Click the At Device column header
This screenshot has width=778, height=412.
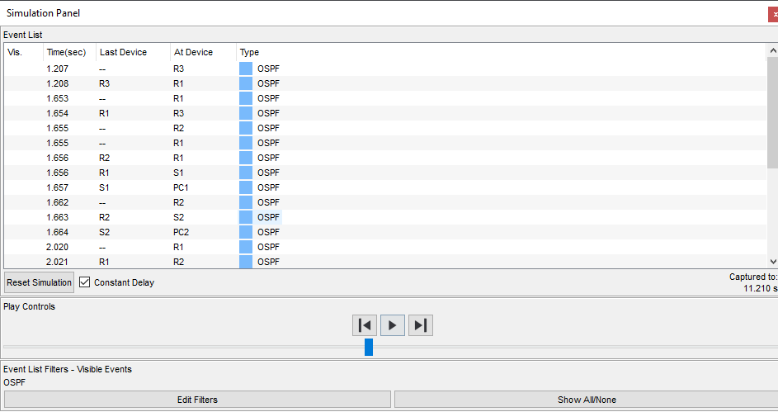(194, 52)
